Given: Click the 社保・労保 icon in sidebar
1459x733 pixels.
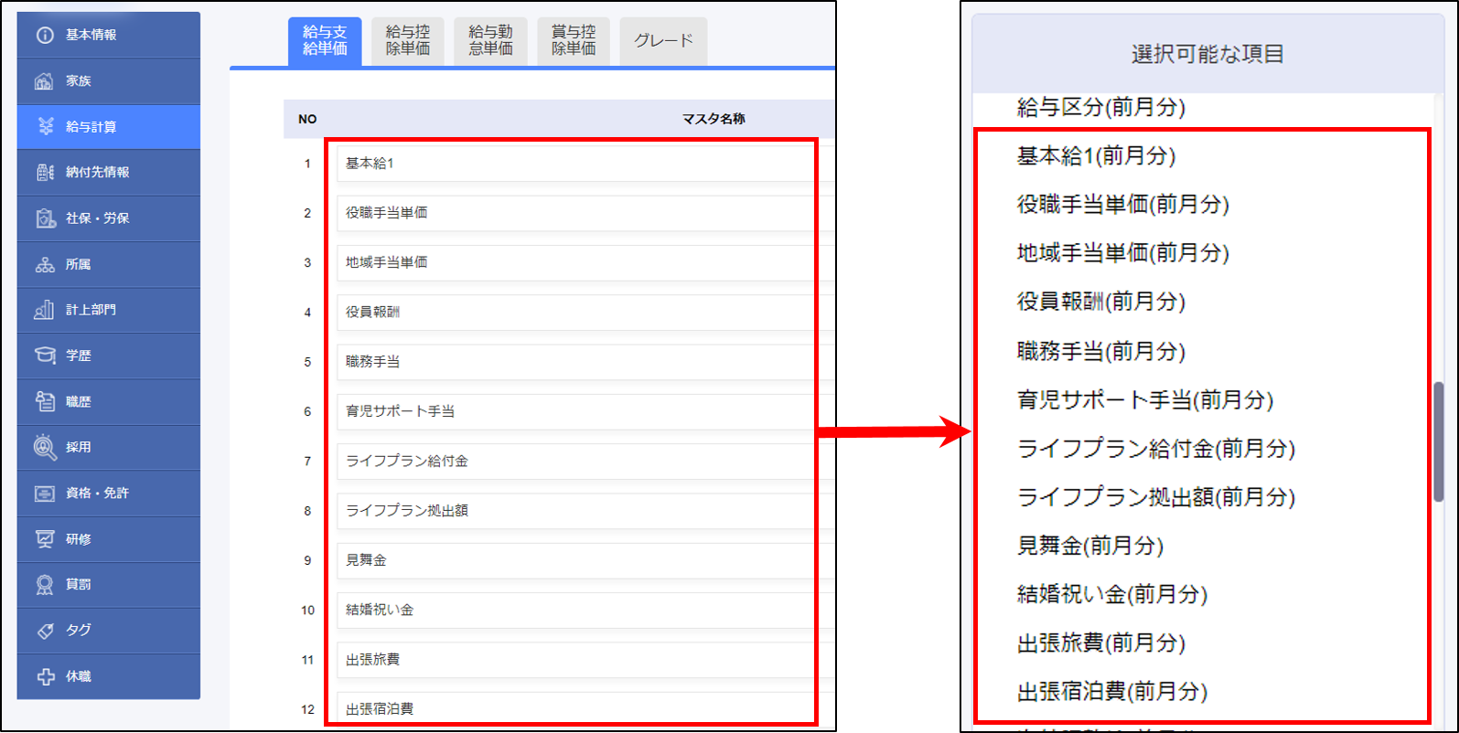Looking at the screenshot, I should (45, 218).
